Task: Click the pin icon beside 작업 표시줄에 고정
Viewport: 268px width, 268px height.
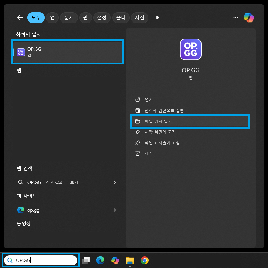Action: click(x=138, y=143)
